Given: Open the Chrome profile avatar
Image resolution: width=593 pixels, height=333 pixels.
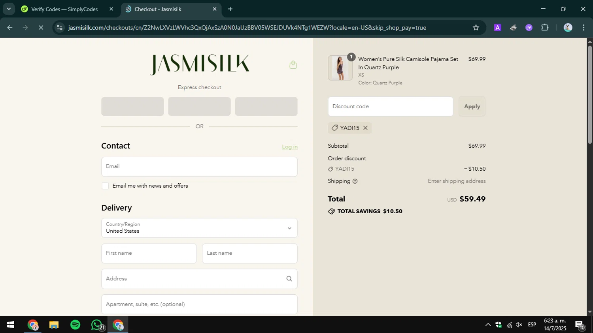Looking at the screenshot, I should (568, 28).
